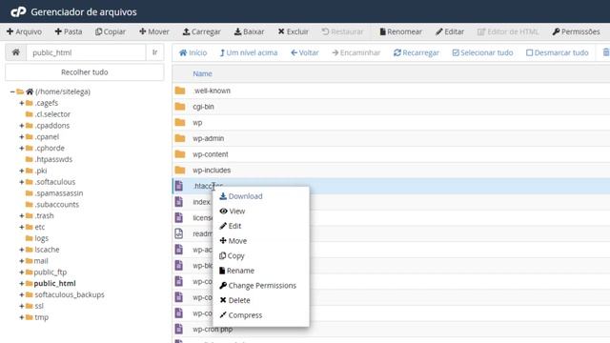Click the Ir go button
Screen dimensions: 610x343
[154, 52]
